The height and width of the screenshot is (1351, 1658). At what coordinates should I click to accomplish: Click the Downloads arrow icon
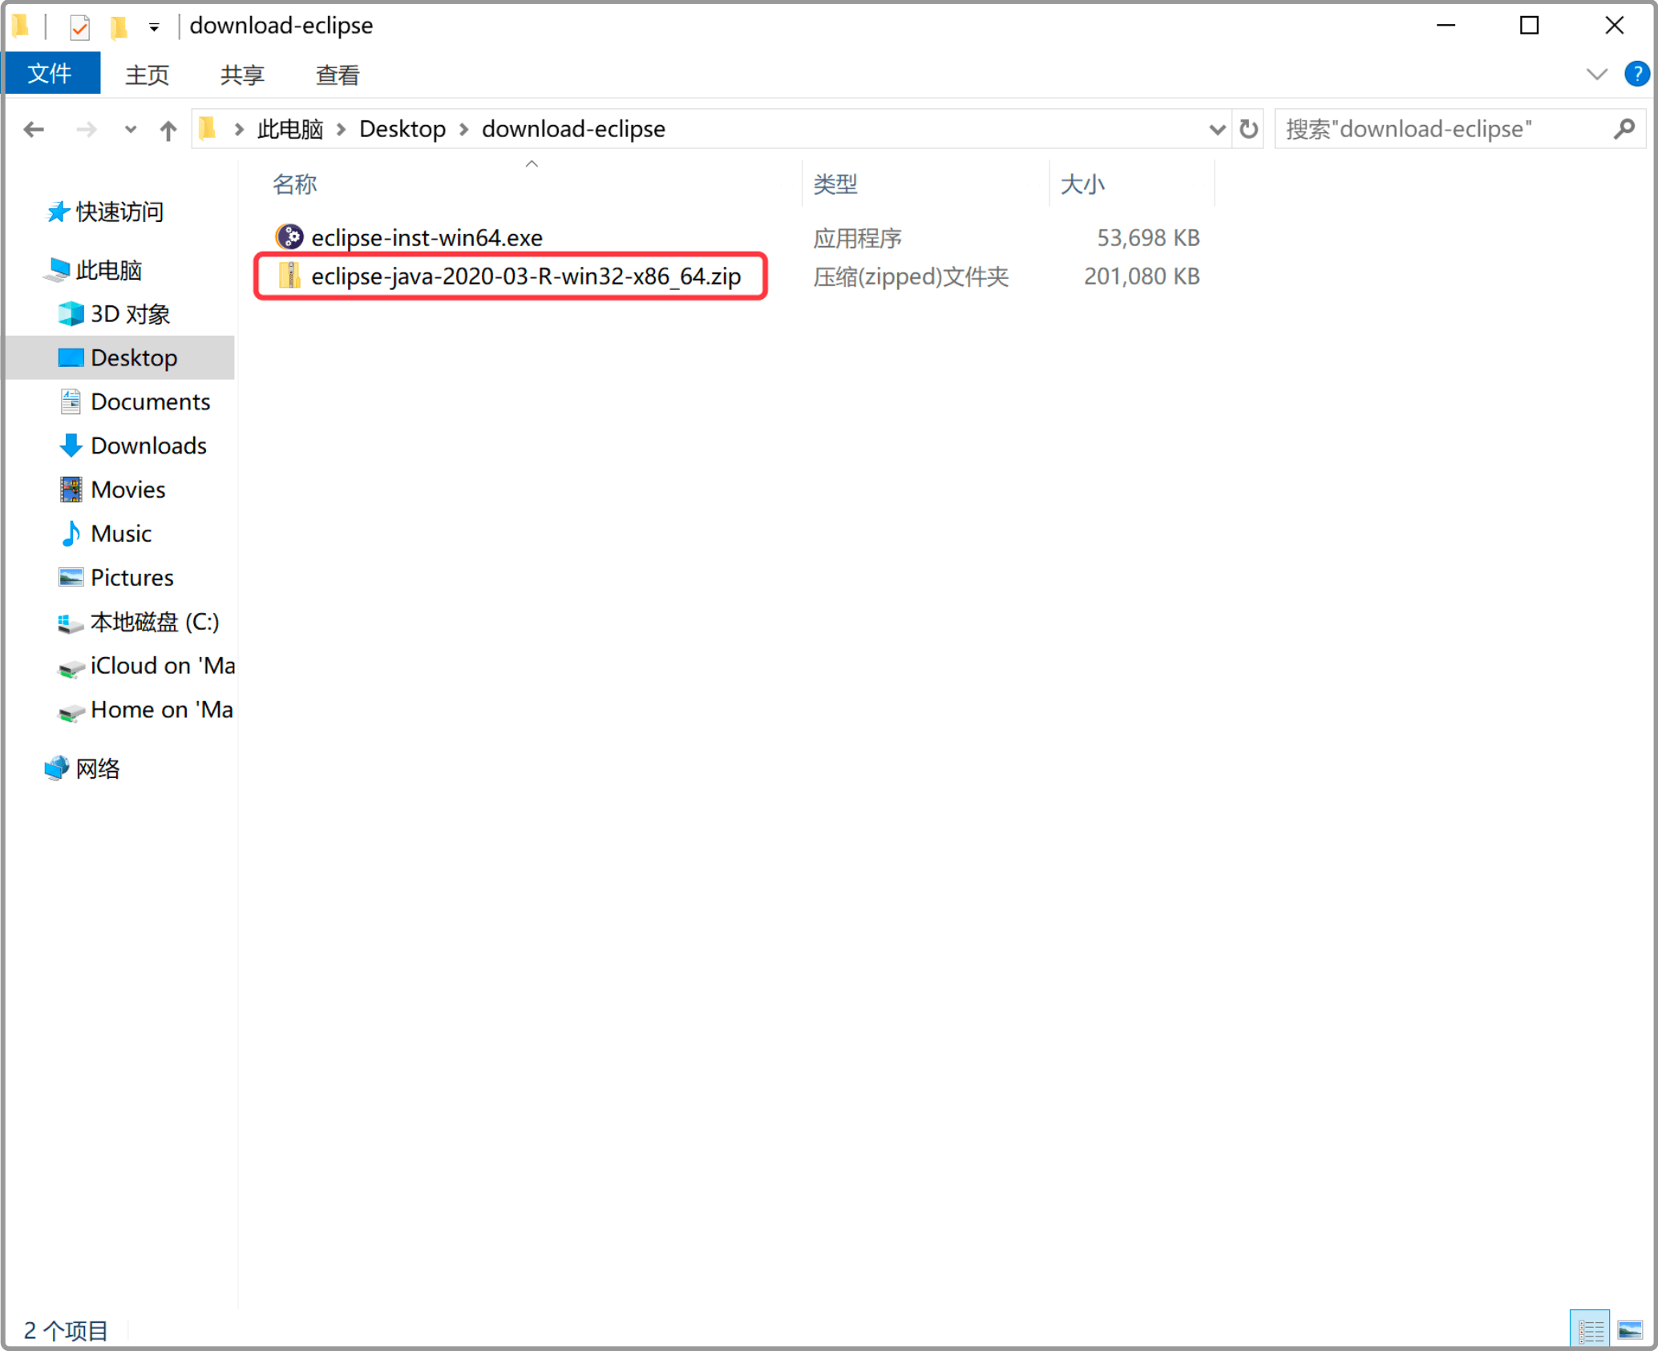pyautogui.click(x=71, y=446)
